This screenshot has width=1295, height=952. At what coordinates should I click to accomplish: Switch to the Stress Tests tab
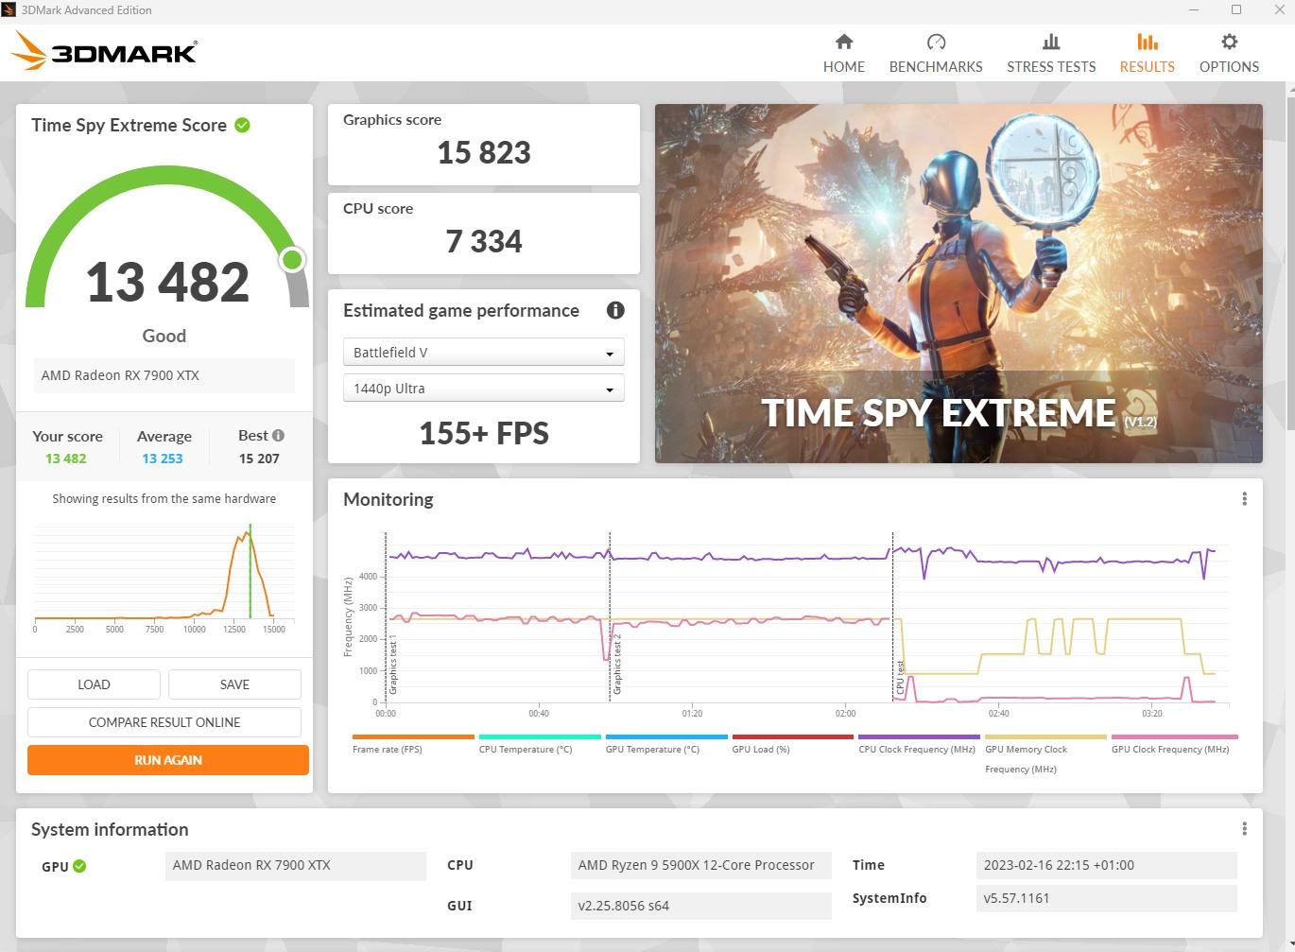click(1051, 53)
